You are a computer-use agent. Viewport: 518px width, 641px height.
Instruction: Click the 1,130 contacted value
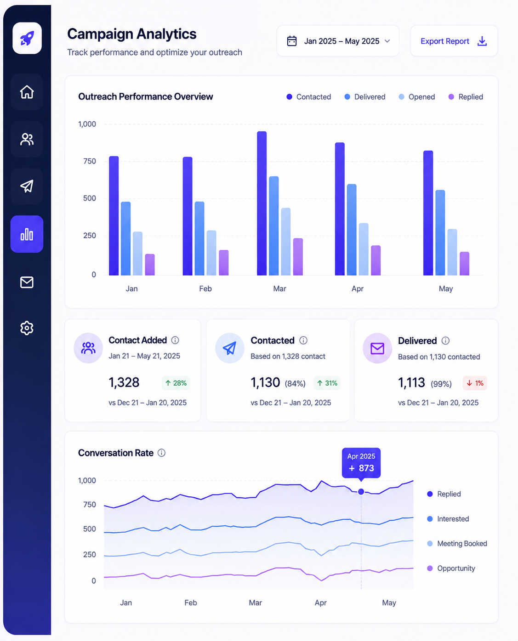click(x=265, y=382)
